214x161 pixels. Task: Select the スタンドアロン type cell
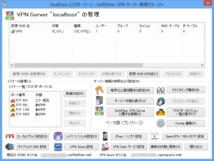pyautogui.click(x=82, y=32)
